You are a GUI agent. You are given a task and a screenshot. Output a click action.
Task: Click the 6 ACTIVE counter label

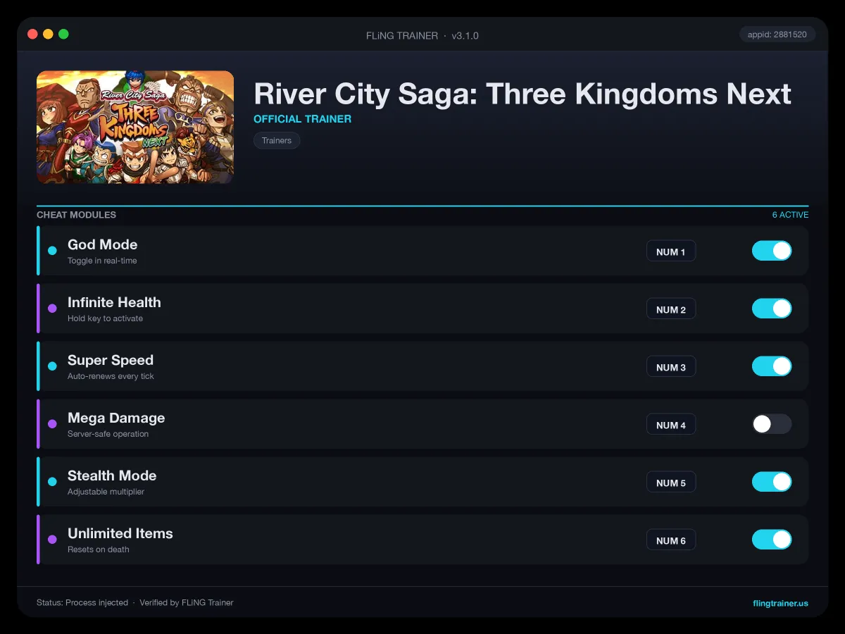click(x=790, y=215)
